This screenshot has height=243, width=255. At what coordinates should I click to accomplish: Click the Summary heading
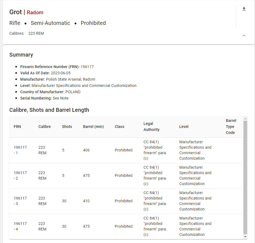(x=21, y=55)
